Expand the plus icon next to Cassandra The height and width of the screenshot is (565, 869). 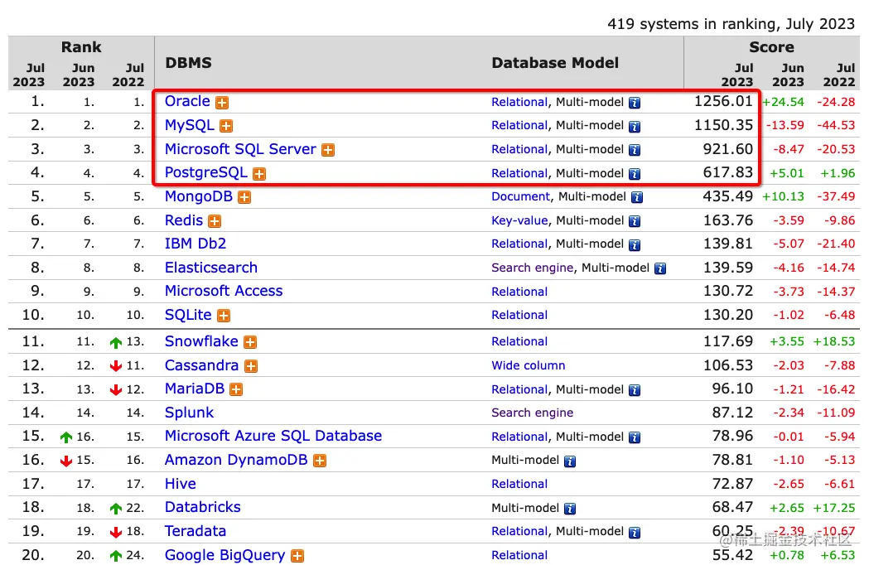click(251, 366)
